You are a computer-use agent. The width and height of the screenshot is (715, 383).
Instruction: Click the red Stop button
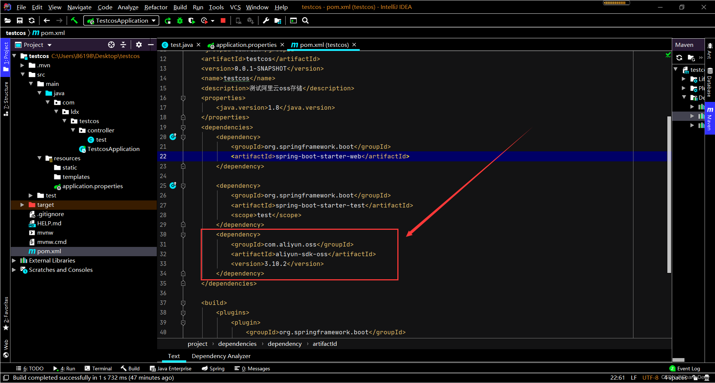223,21
